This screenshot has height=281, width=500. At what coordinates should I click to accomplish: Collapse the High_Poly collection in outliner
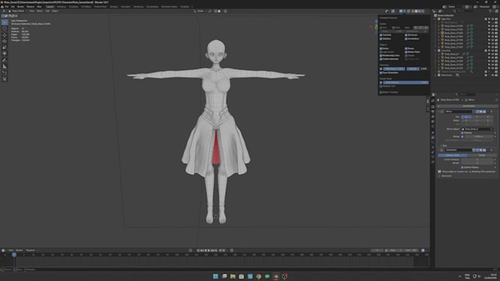coord(435,19)
